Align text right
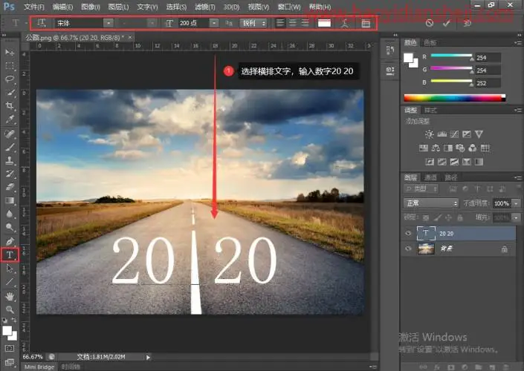The height and width of the screenshot is (371, 524). pos(305,23)
